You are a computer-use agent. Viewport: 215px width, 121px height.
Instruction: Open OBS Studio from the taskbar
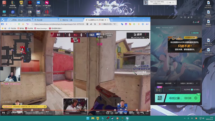(x=108, y=118)
